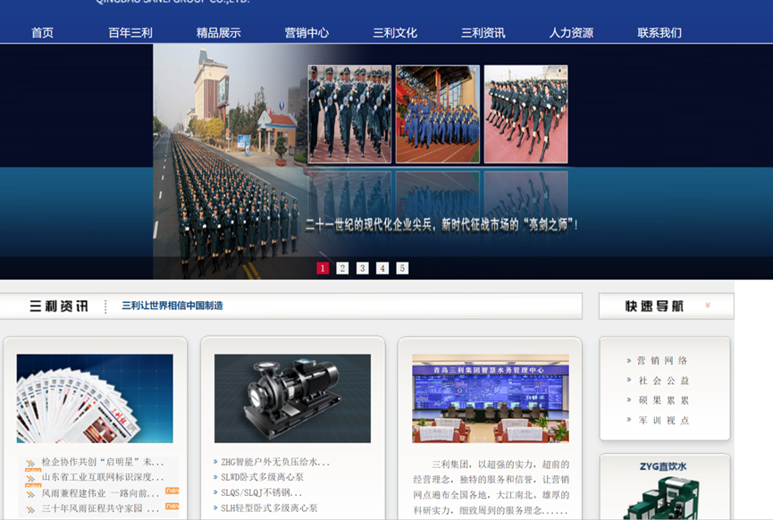Expand the 快速导航 pink arrow
This screenshot has width=773, height=520.
708,306
